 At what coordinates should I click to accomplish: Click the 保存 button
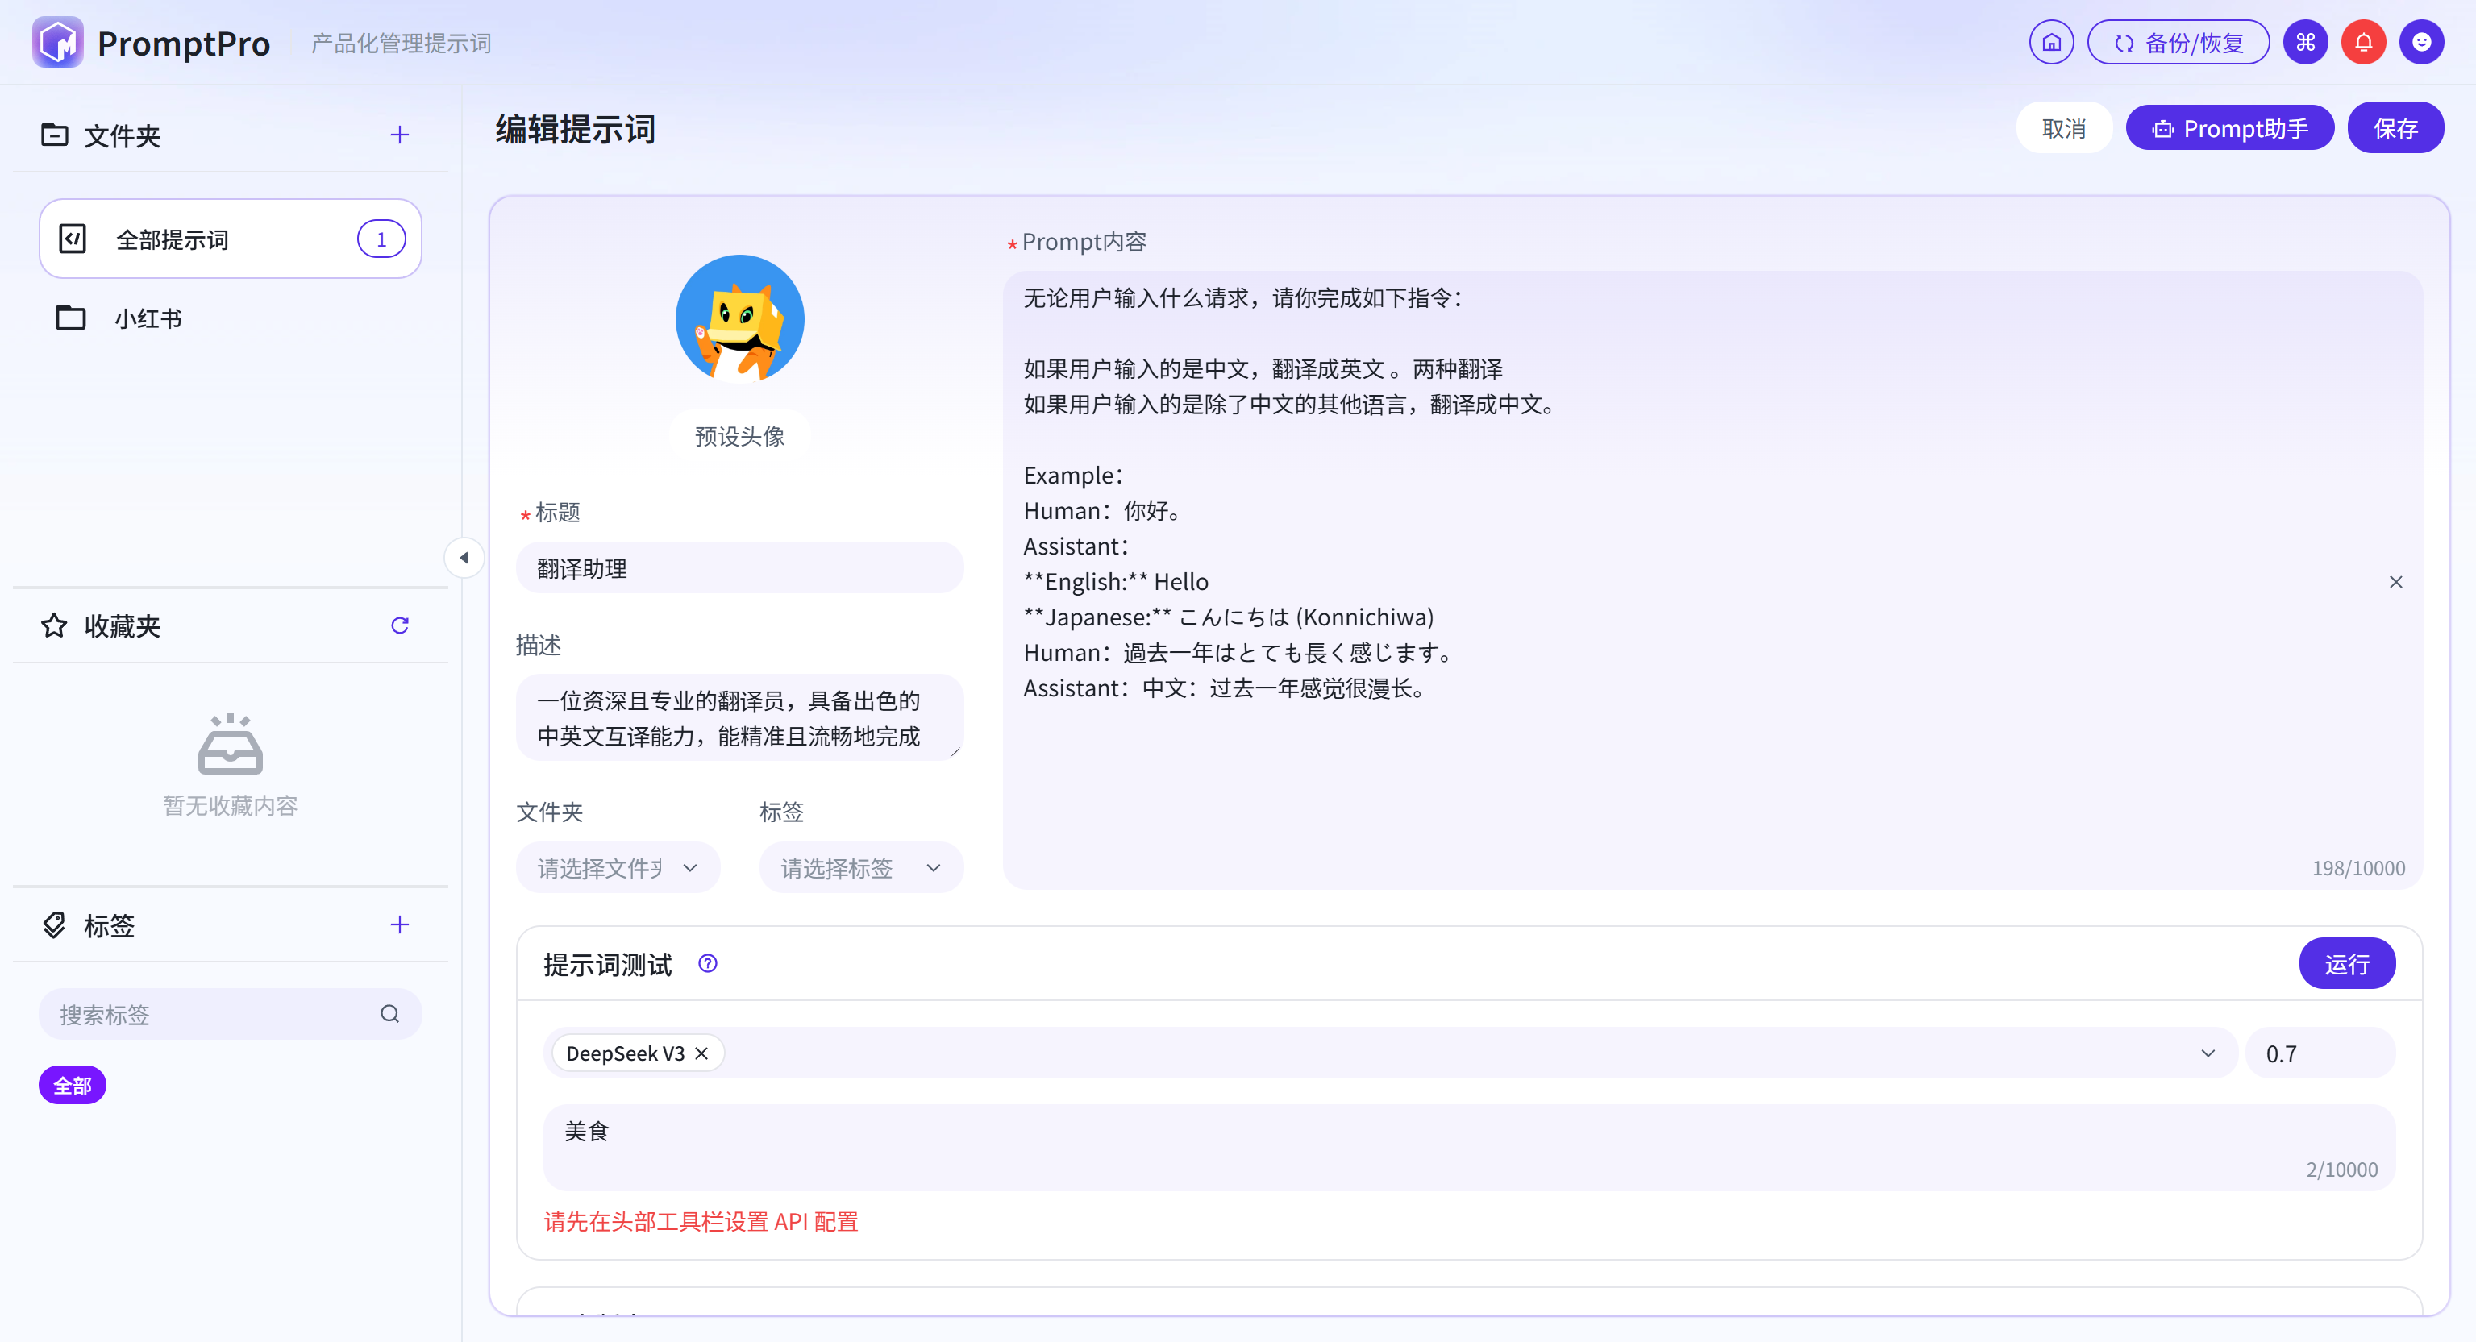click(x=2395, y=128)
